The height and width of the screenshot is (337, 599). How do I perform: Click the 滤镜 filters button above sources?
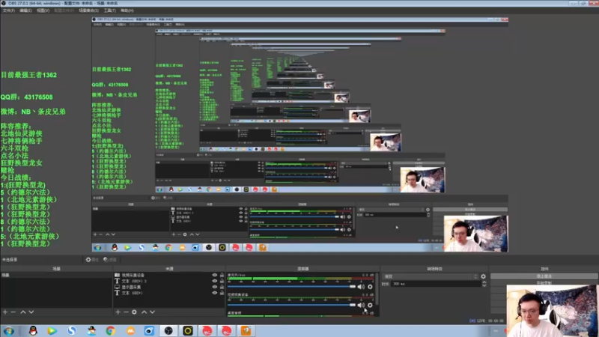109,259
